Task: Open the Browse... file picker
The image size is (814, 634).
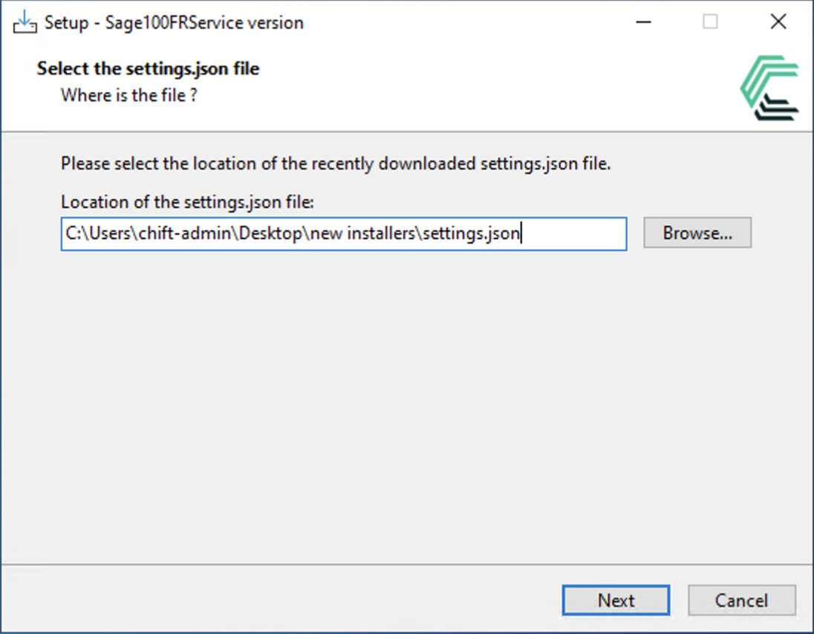Action: pyautogui.click(x=697, y=233)
